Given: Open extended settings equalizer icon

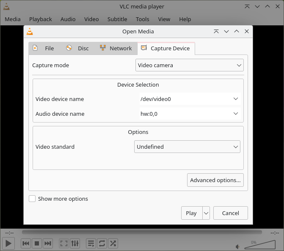Looking at the screenshot, I should point(75,243).
